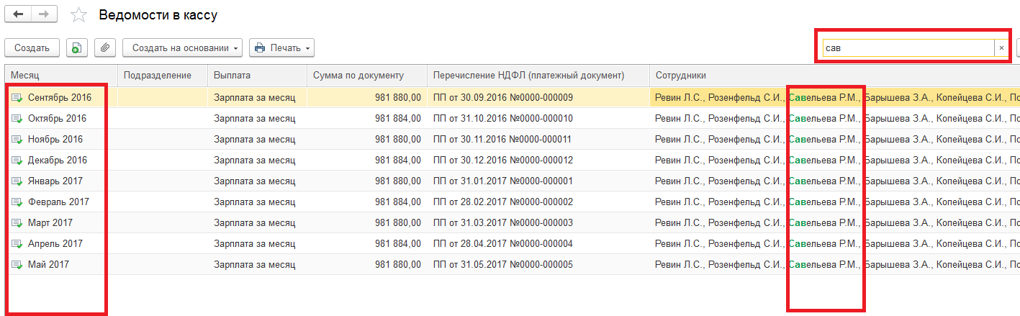Click document icon in Ноябрь 2016 row
The image size is (1020, 316).
click(17, 139)
